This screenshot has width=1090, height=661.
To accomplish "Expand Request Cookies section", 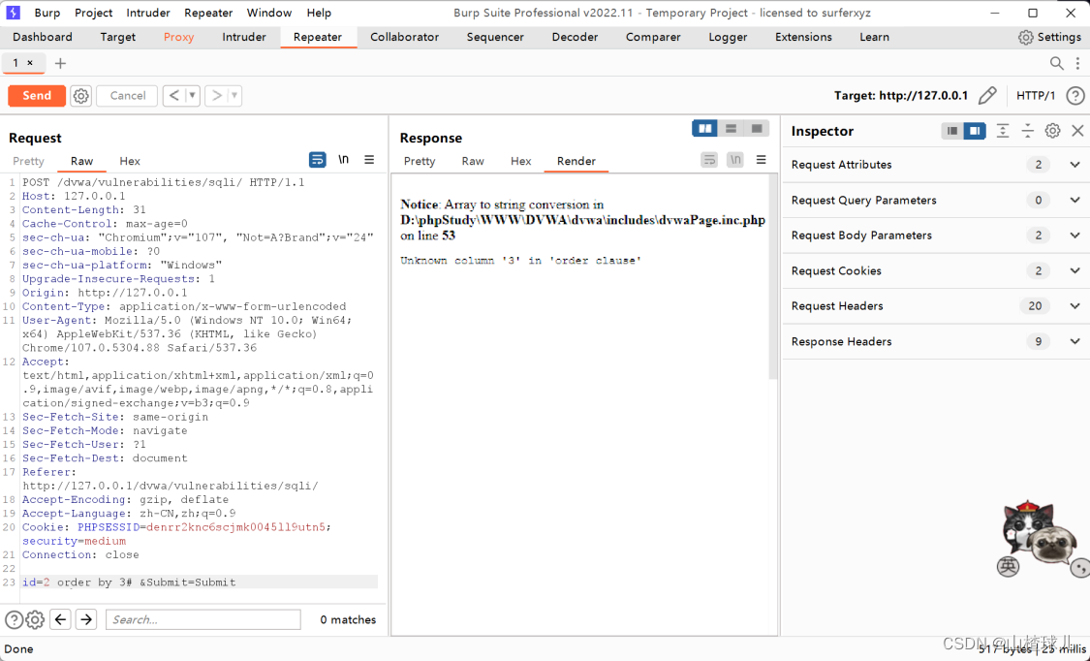I will pyautogui.click(x=936, y=271).
